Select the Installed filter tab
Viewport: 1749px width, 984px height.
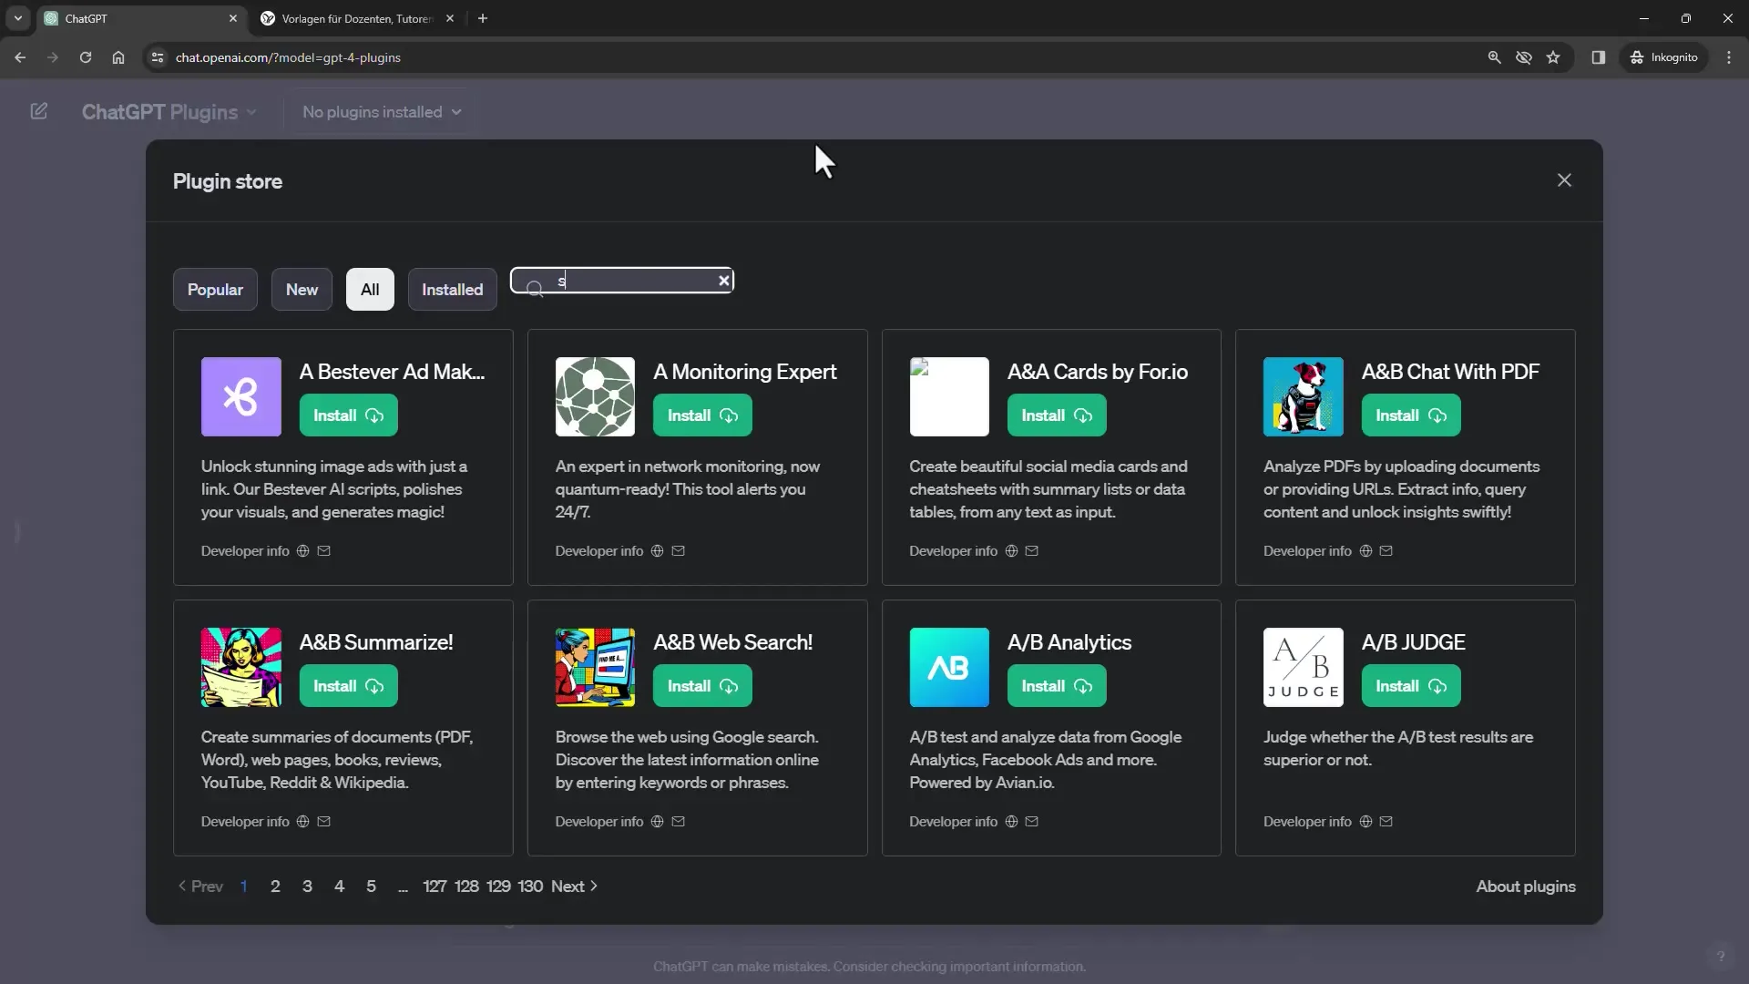452,290
